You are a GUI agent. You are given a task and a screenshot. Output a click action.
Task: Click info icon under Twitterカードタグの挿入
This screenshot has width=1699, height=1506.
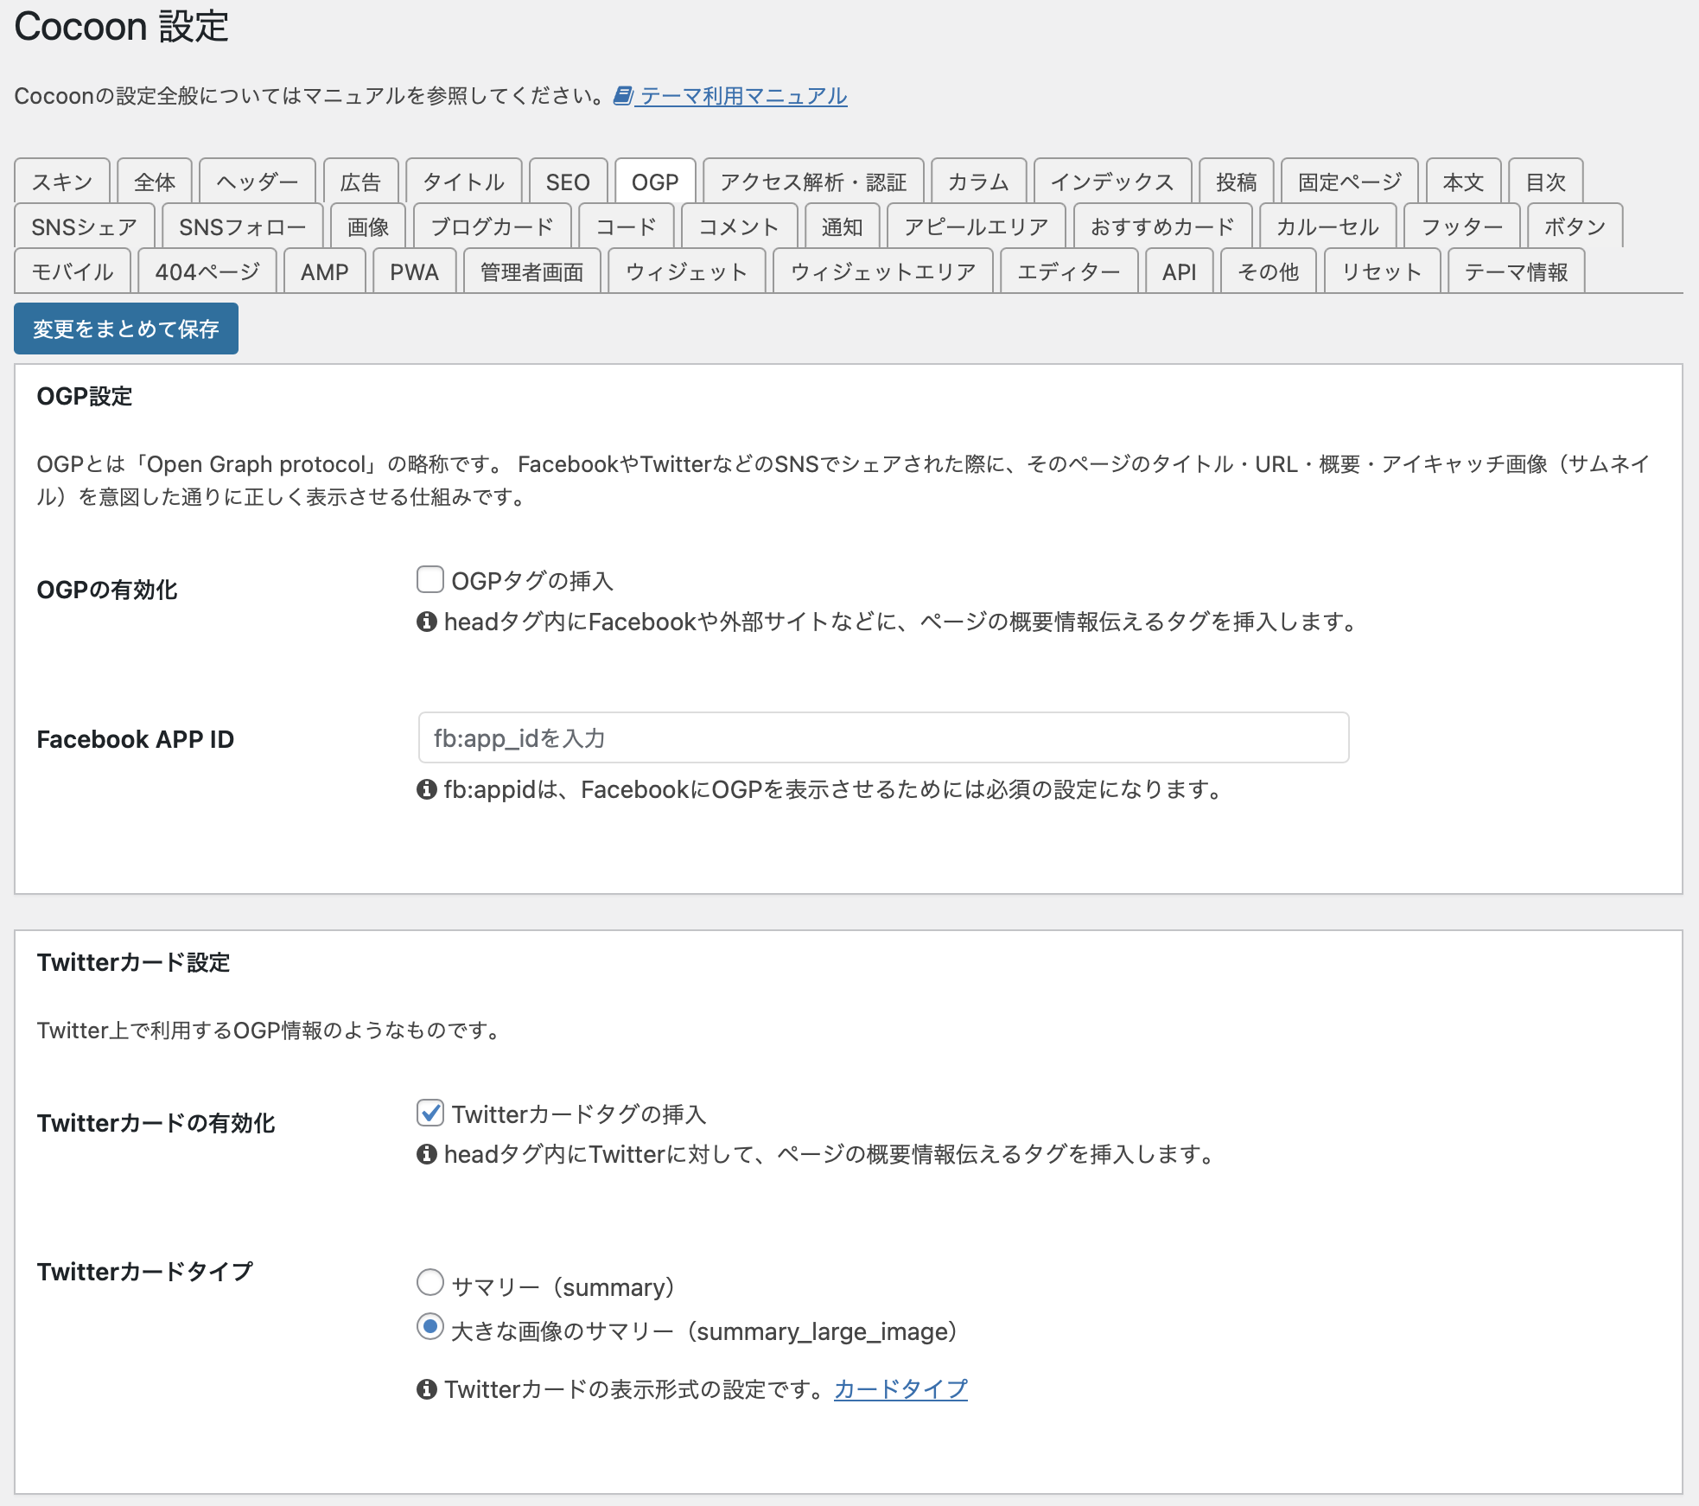[427, 1154]
